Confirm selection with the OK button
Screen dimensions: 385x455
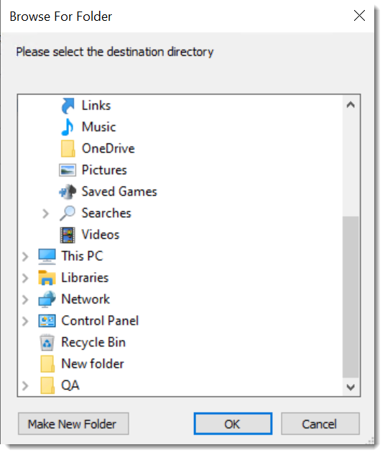233,423
